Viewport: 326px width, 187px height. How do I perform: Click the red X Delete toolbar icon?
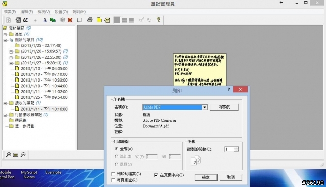[x=70, y=20]
